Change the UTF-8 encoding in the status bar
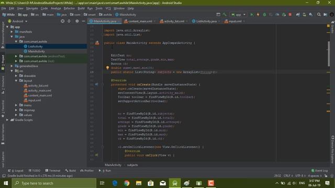Viewport: 335px width, 188px height. click(x=300, y=175)
